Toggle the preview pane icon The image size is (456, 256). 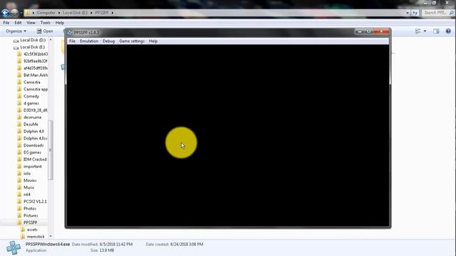[x=436, y=31]
